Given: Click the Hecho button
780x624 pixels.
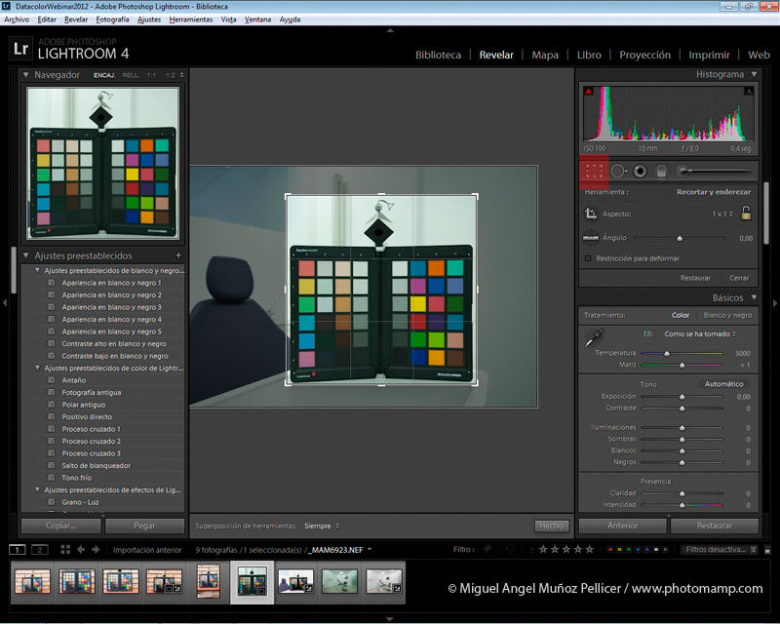Looking at the screenshot, I should click(x=552, y=526).
